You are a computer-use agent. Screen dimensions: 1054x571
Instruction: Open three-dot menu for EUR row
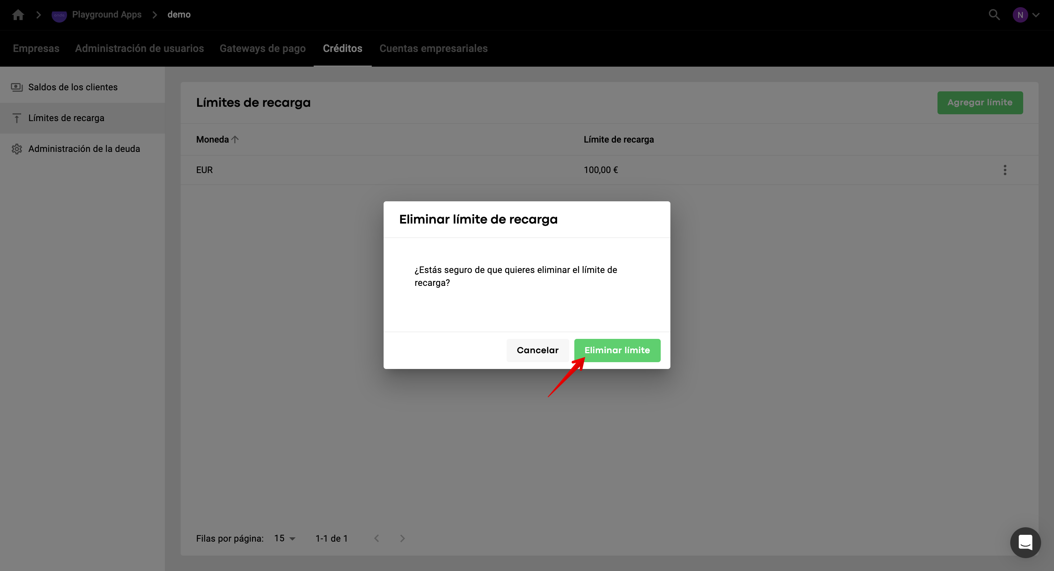tap(1005, 170)
